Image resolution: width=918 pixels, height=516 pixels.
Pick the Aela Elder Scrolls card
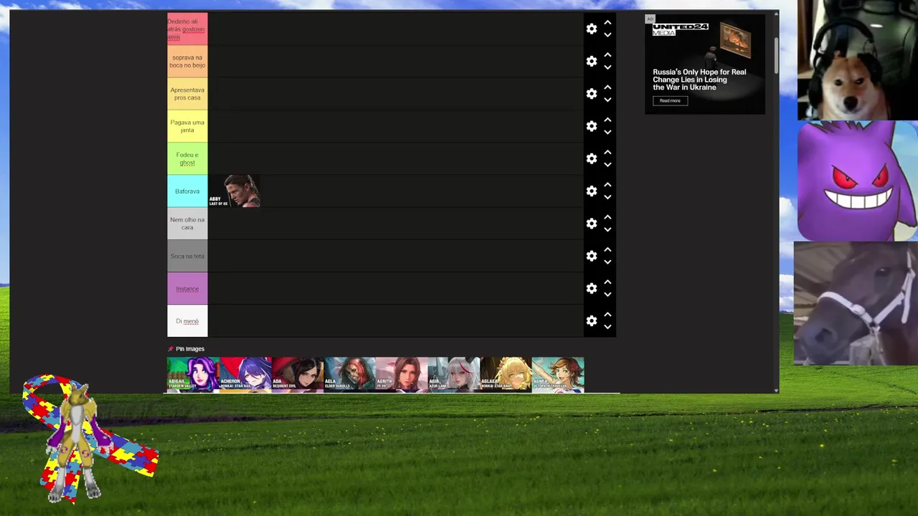[x=349, y=374]
